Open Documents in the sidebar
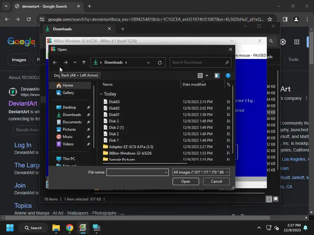The image size is (314, 235). 72,122
